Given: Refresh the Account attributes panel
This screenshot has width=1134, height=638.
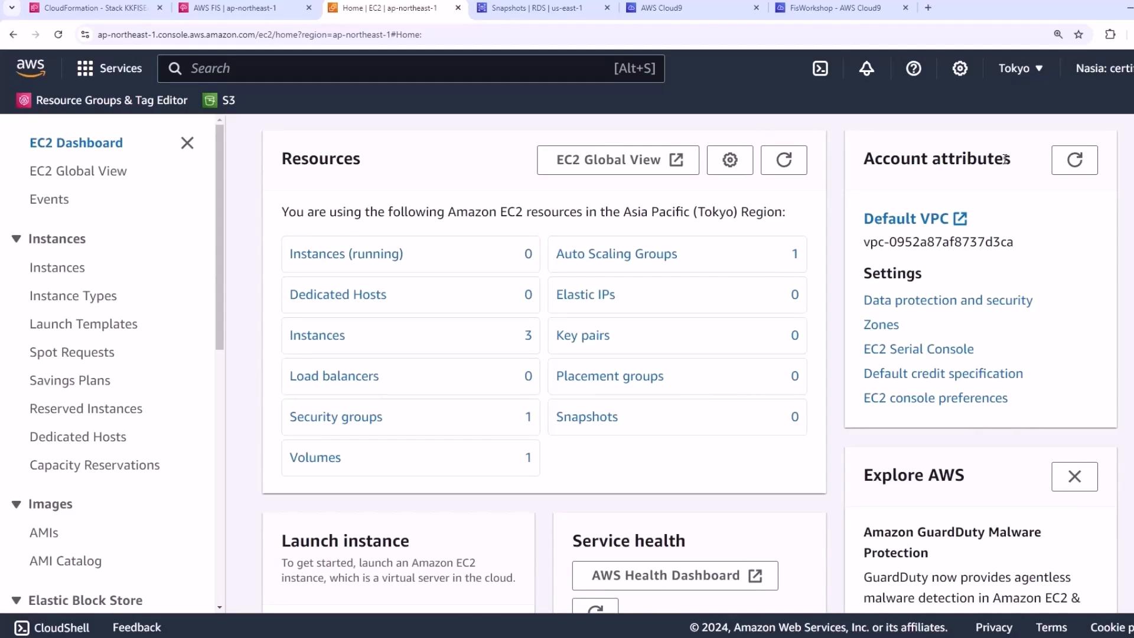Looking at the screenshot, I should click(x=1074, y=160).
